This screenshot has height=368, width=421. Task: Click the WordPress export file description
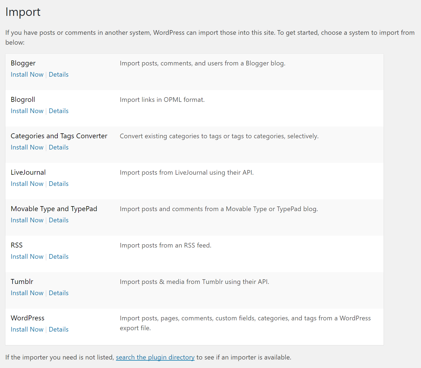pos(245,323)
